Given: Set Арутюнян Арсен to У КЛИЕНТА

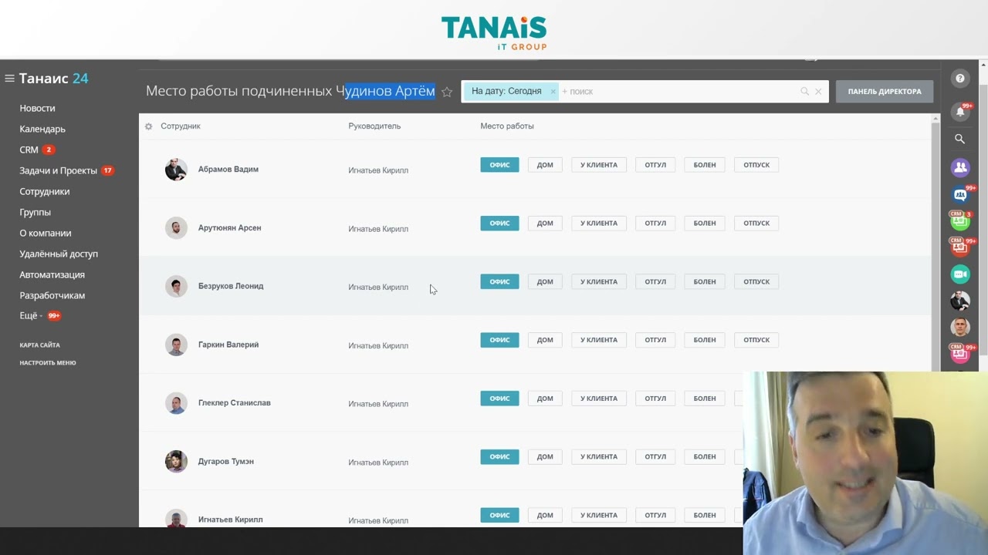Looking at the screenshot, I should 599,224.
